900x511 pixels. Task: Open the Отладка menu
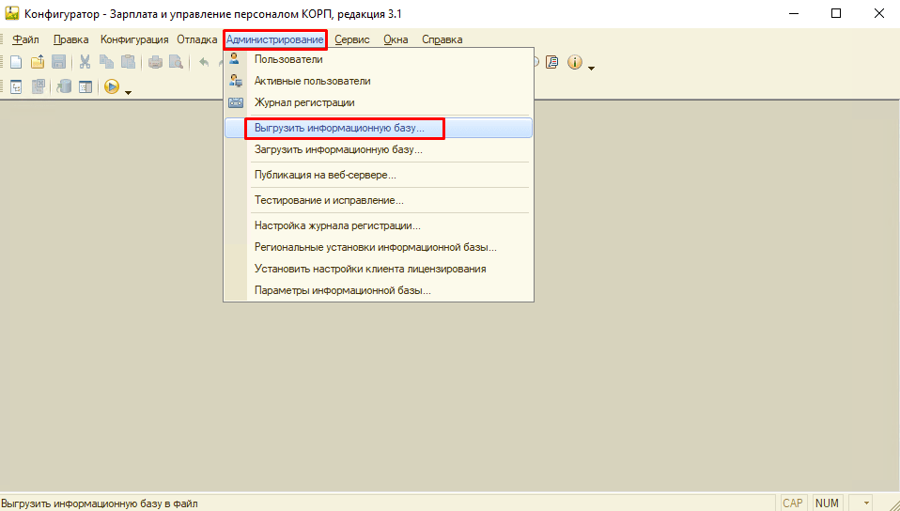(197, 39)
